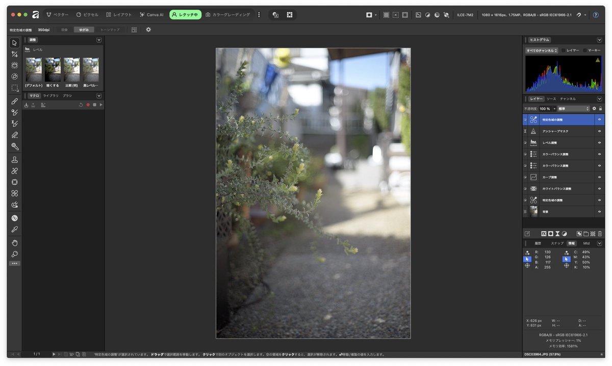Open the 標準 blend mode dropdown
The width and height of the screenshot is (612, 366).
[x=573, y=108]
